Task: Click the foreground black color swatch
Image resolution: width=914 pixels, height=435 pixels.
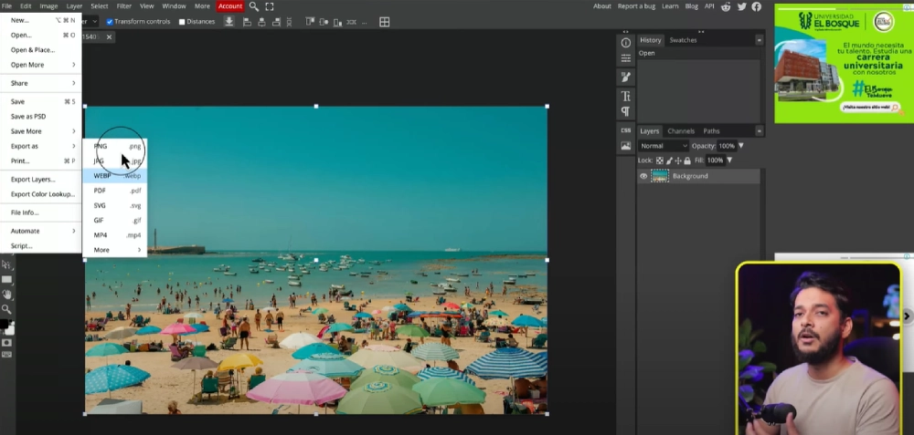Action: [x=4, y=324]
